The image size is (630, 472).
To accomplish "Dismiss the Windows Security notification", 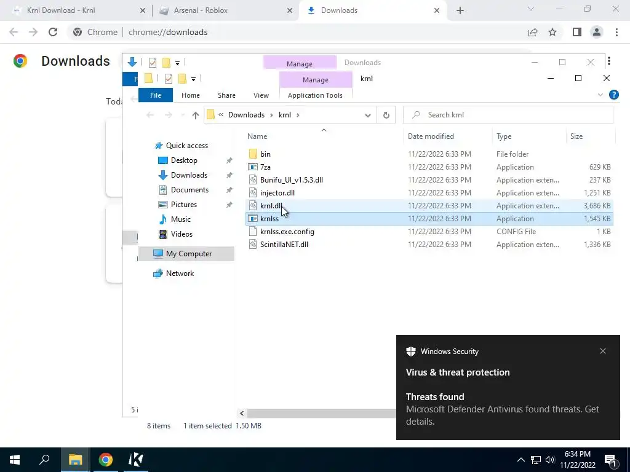I will point(603,351).
